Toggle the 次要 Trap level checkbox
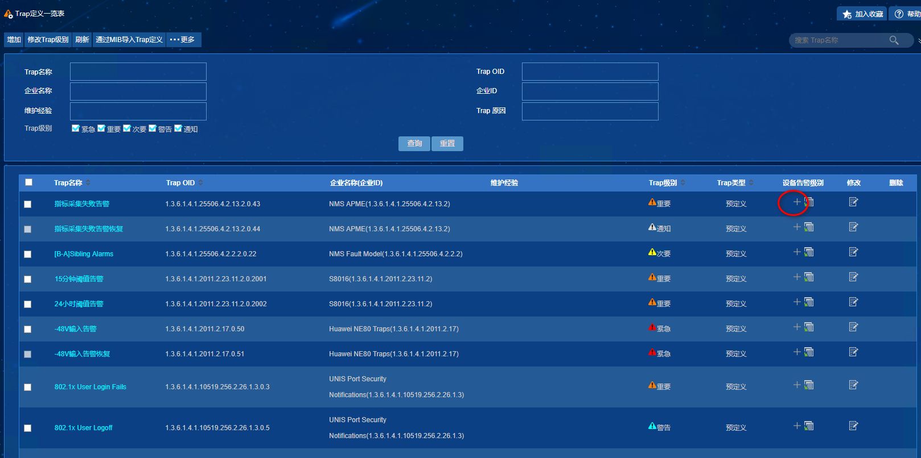The height and width of the screenshot is (458, 921). pos(127,128)
